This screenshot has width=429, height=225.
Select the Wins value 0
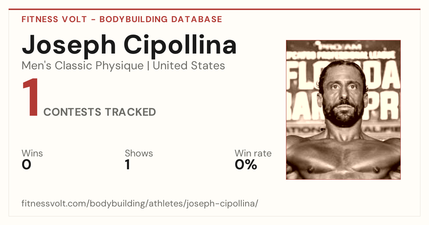tap(26, 165)
